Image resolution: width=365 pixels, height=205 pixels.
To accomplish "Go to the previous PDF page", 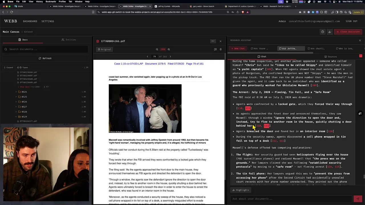I will tap(147, 56).
